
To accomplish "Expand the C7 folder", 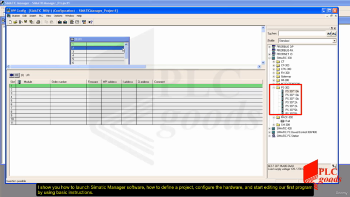I will (274, 62).
